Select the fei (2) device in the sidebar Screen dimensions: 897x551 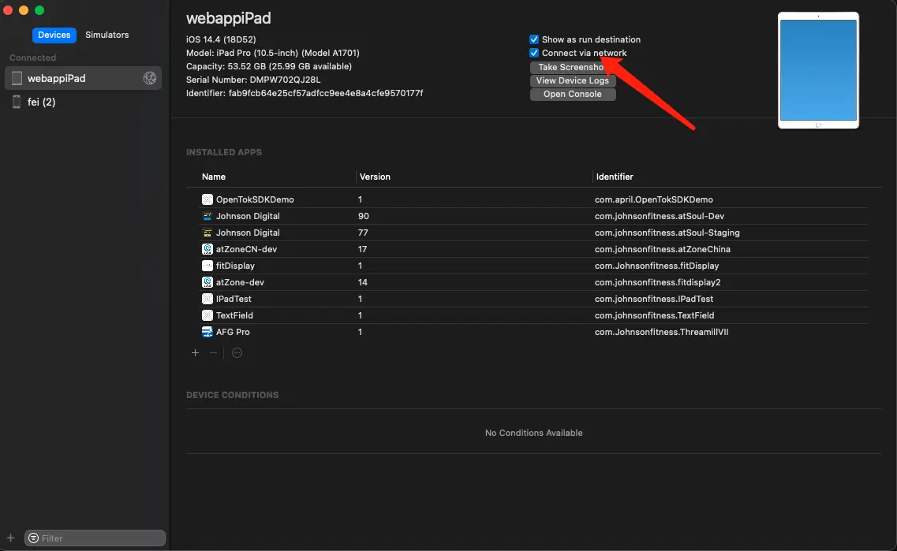click(x=83, y=102)
